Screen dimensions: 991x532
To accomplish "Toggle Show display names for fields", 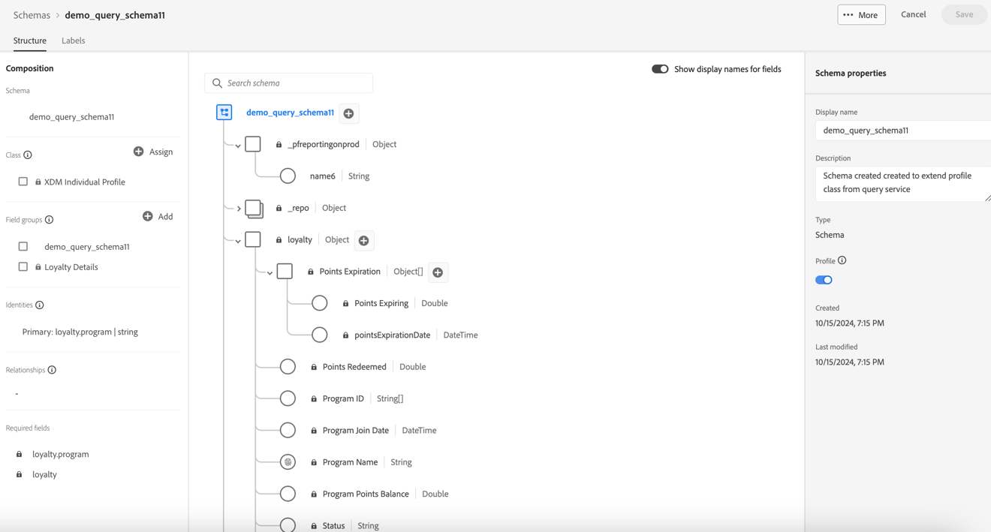I will (x=660, y=68).
